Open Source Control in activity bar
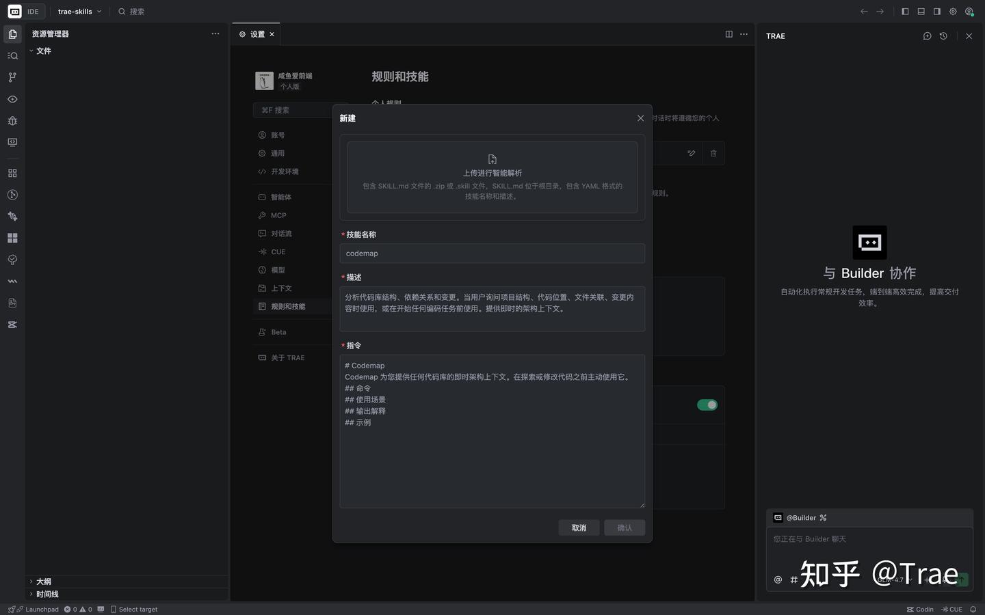The image size is (985, 615). point(12,77)
